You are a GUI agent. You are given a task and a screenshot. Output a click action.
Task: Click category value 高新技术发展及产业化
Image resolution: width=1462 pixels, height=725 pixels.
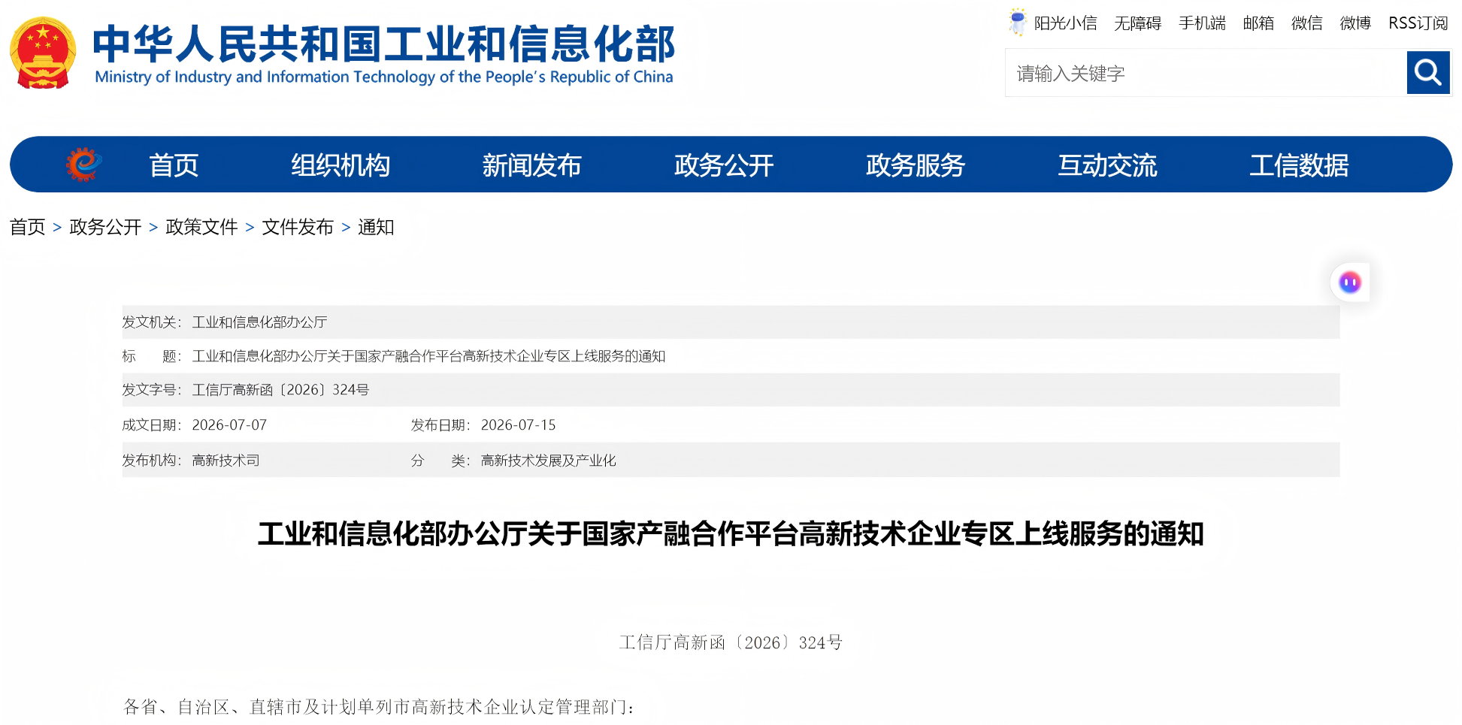pyautogui.click(x=548, y=461)
